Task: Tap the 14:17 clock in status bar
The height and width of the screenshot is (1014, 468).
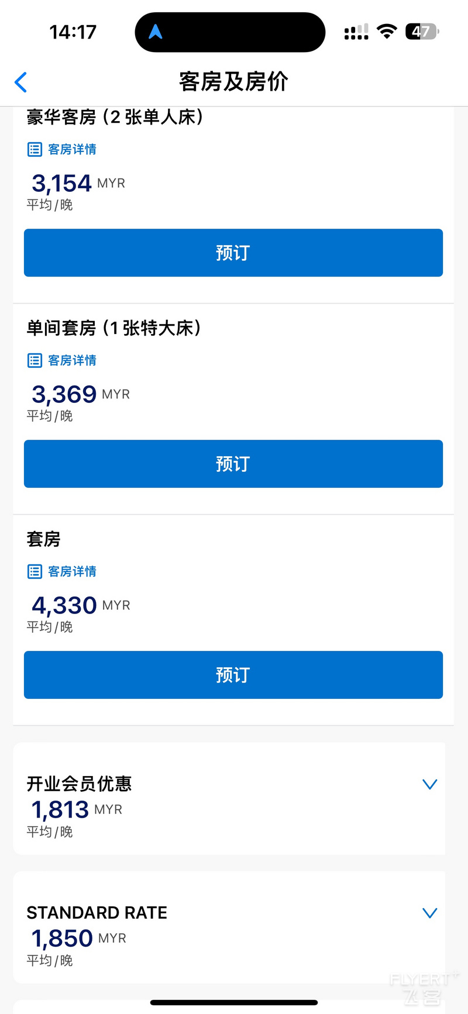Action: (x=73, y=32)
